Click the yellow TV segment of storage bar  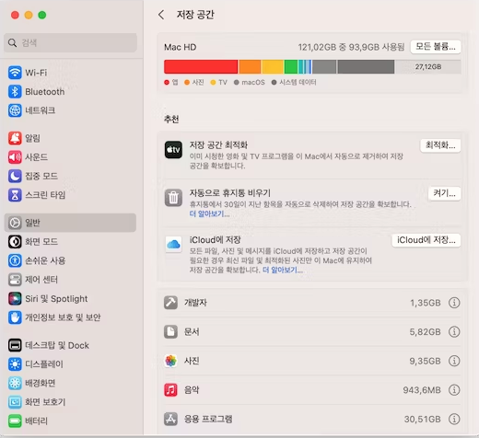tap(273, 66)
